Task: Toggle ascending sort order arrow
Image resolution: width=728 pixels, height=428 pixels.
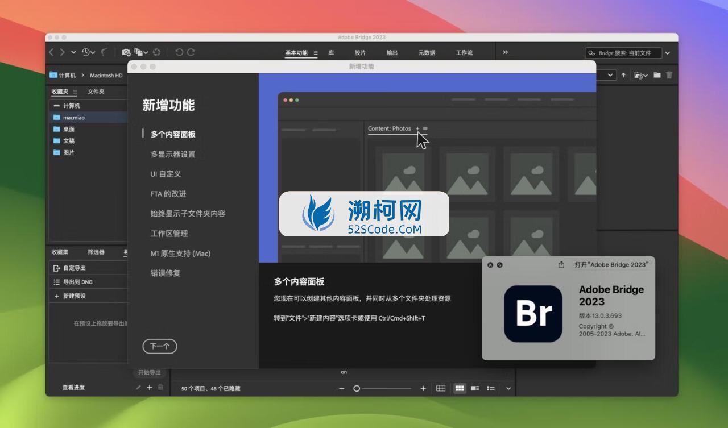Action: click(623, 75)
